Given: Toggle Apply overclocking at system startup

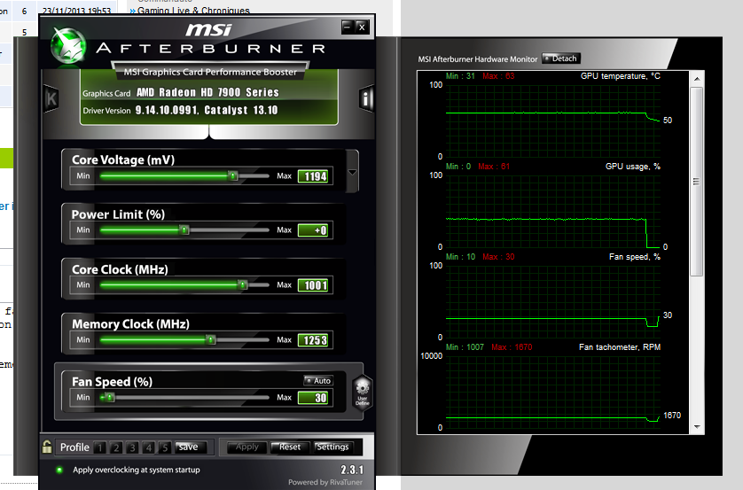Looking at the screenshot, I should coord(59,470).
